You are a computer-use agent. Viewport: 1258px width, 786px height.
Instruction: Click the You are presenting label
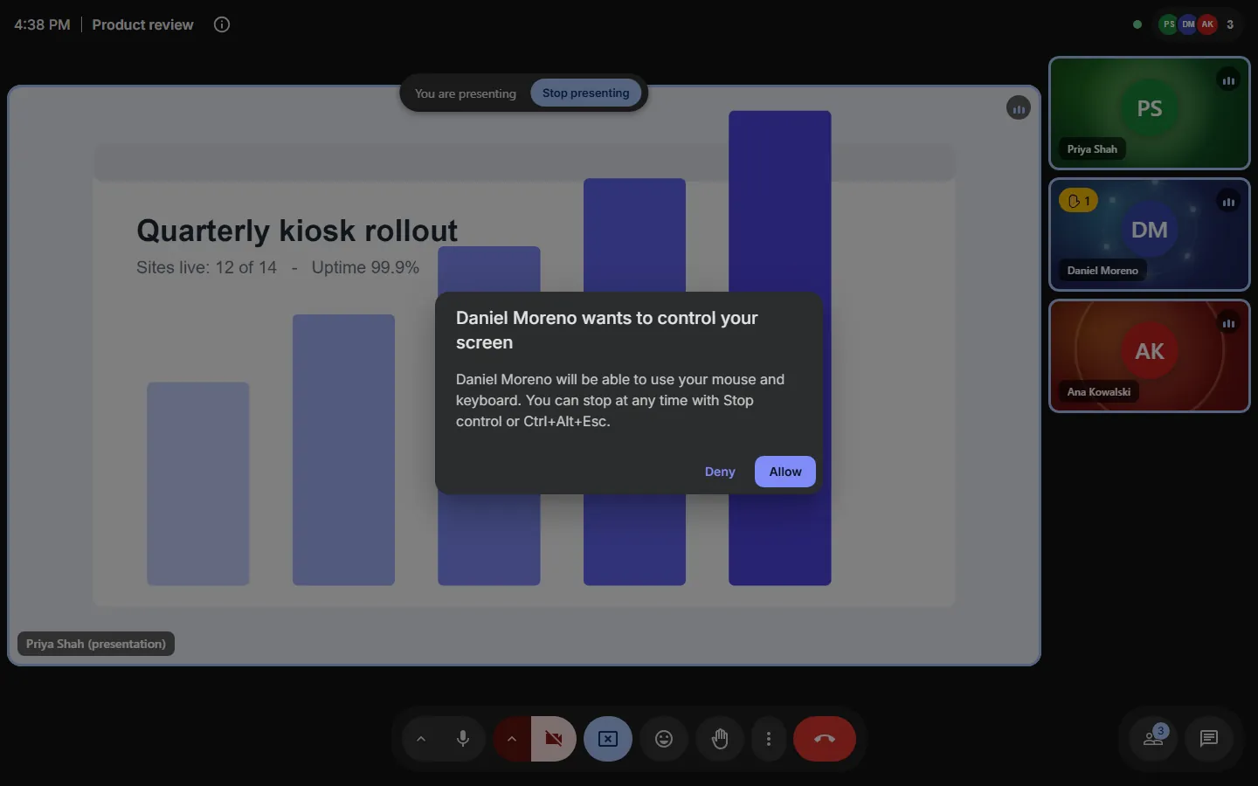click(x=465, y=93)
